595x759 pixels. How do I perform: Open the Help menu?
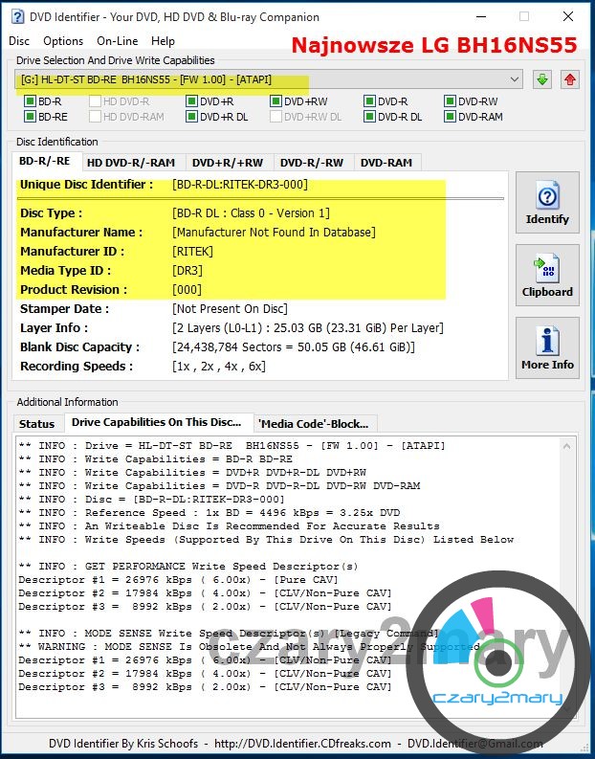click(163, 41)
